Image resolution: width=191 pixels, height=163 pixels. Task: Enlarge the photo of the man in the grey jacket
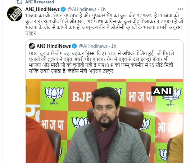pos(104,121)
